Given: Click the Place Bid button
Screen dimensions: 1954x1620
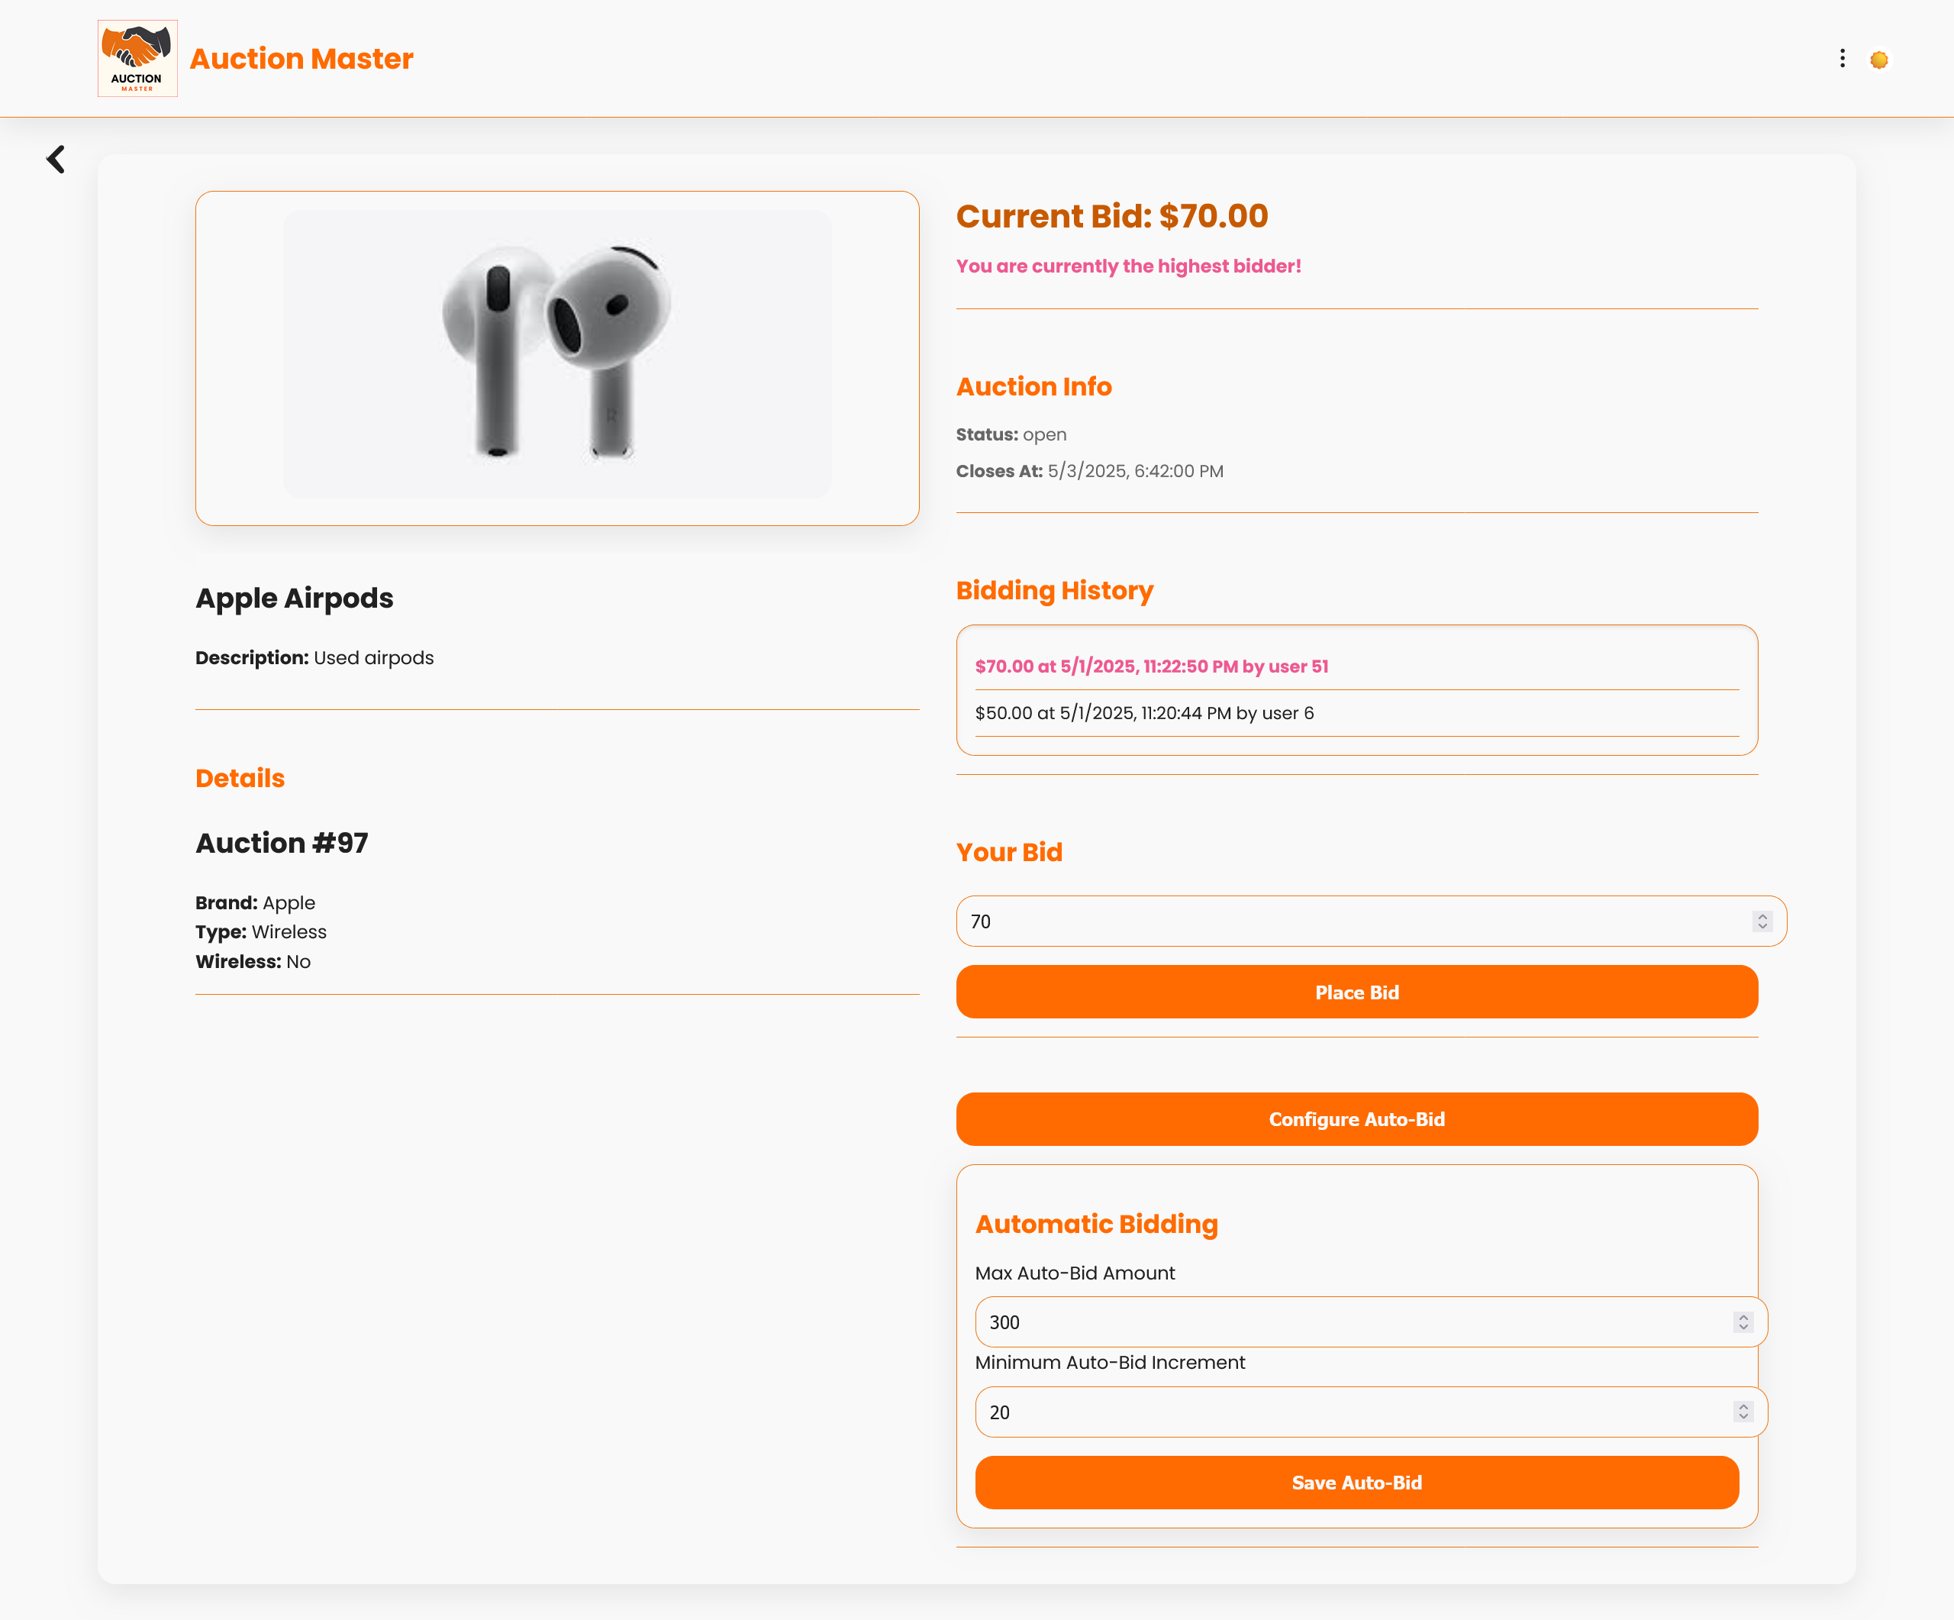Looking at the screenshot, I should click(x=1356, y=992).
